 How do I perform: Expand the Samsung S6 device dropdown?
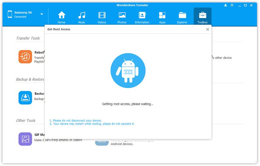point(42,14)
